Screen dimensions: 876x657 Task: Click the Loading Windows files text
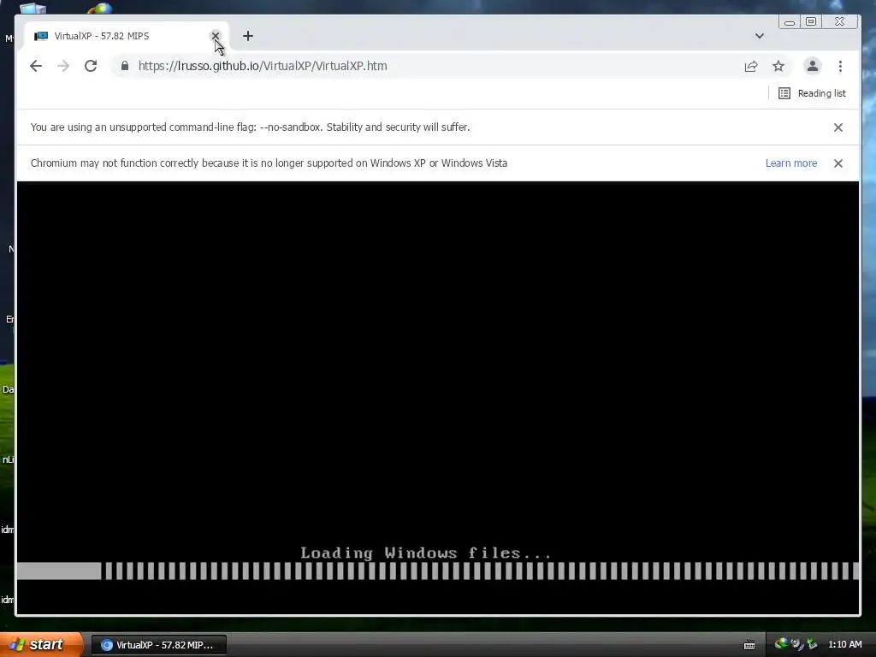pos(426,553)
